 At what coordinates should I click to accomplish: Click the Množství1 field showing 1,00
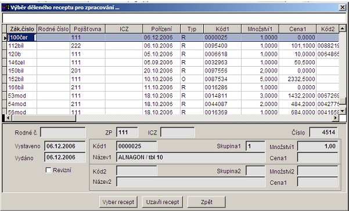[318, 146]
